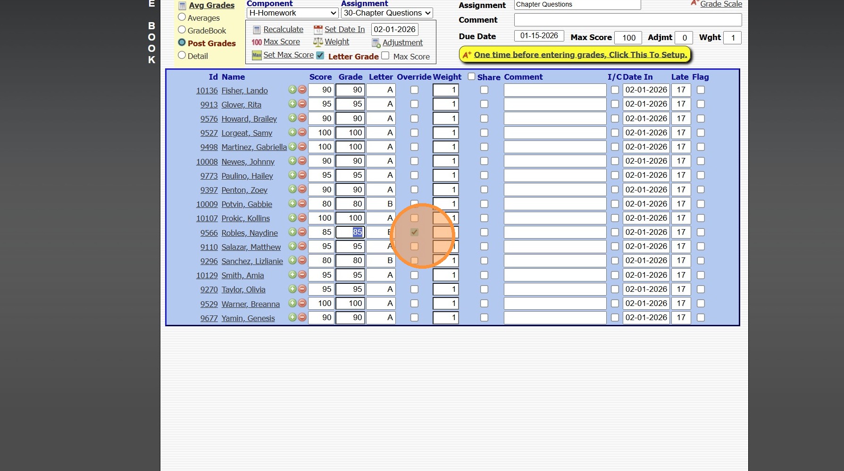The image size is (844, 471).
Task: Click the Weight balance scale icon
Action: (318, 42)
